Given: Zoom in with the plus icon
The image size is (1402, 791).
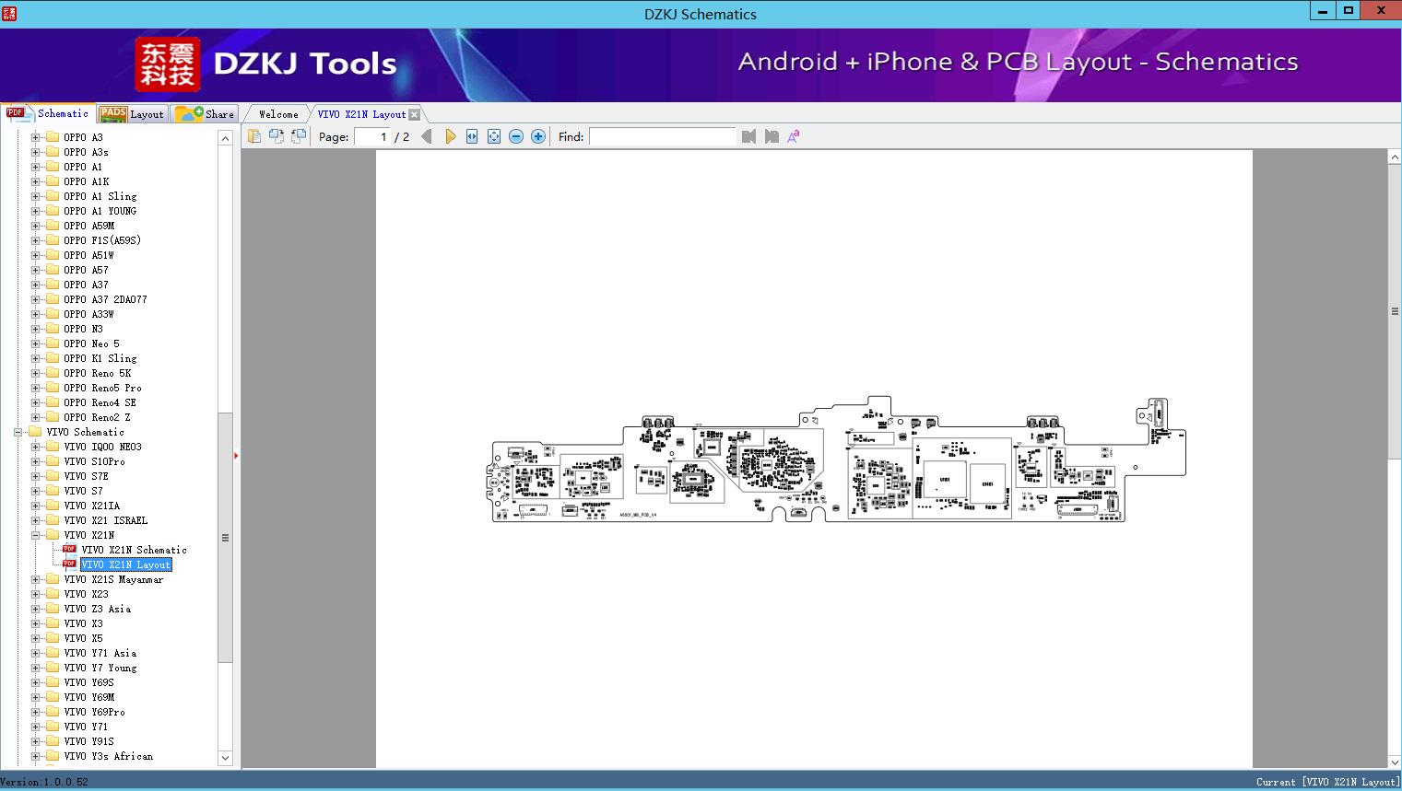Looking at the screenshot, I should pos(538,136).
